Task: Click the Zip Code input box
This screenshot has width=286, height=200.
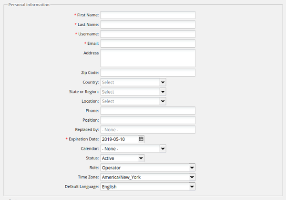Action: (148, 73)
